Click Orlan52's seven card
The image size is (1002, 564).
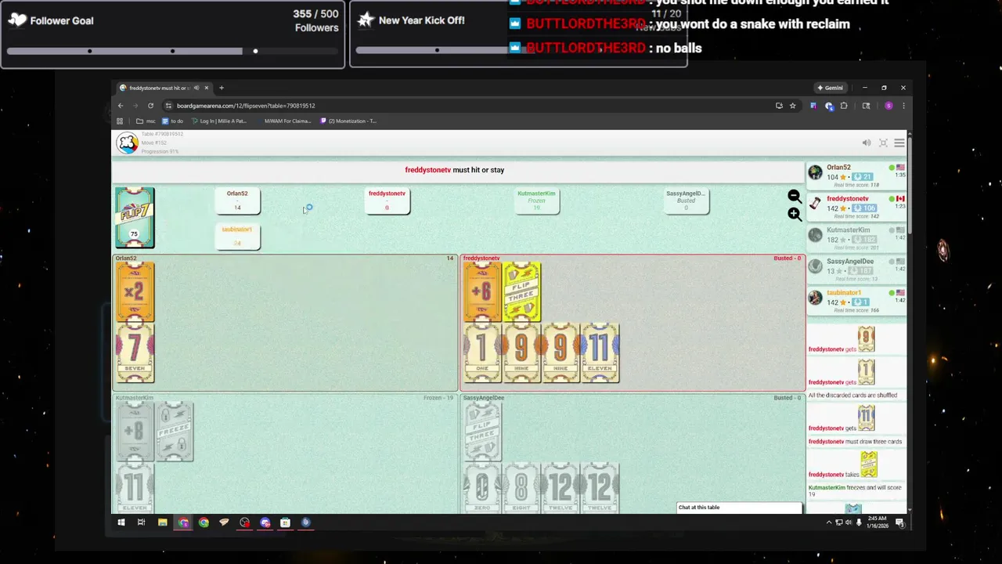[x=135, y=352]
